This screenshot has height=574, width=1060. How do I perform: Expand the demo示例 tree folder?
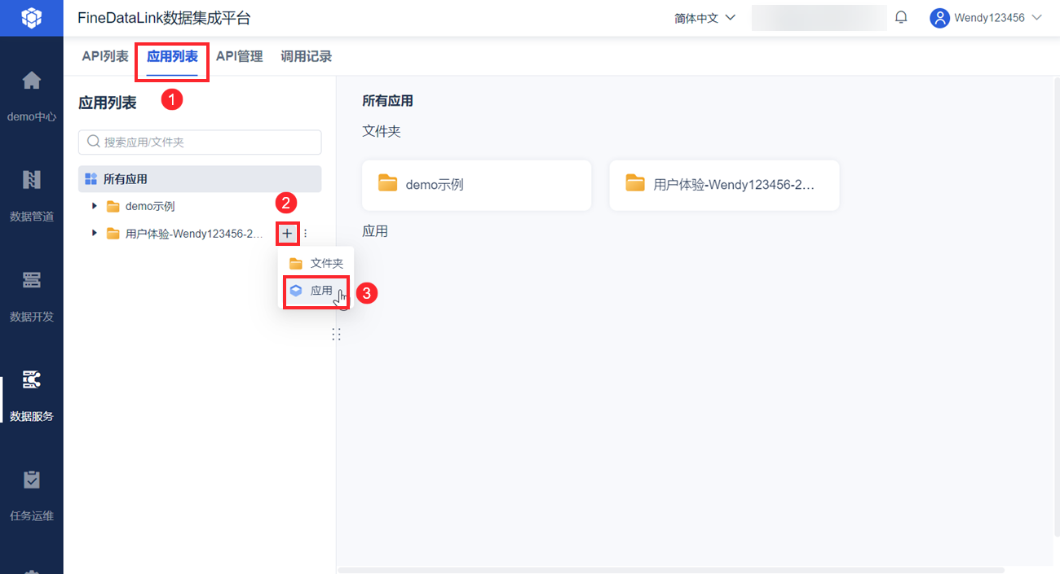click(x=95, y=206)
